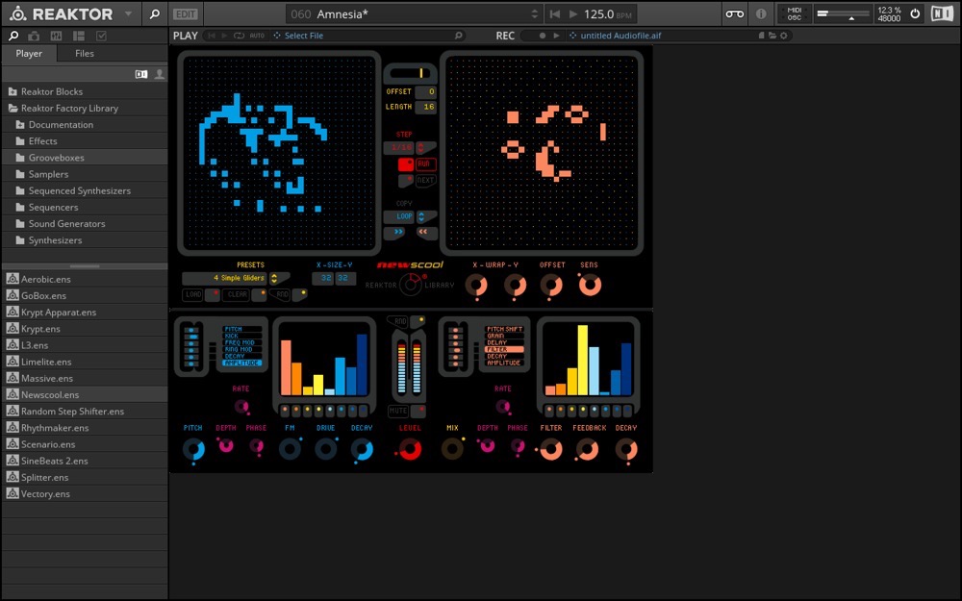This screenshot has height=601, width=962.
Task: Open the MIDI OSC activity indicator
Action: pos(795,13)
